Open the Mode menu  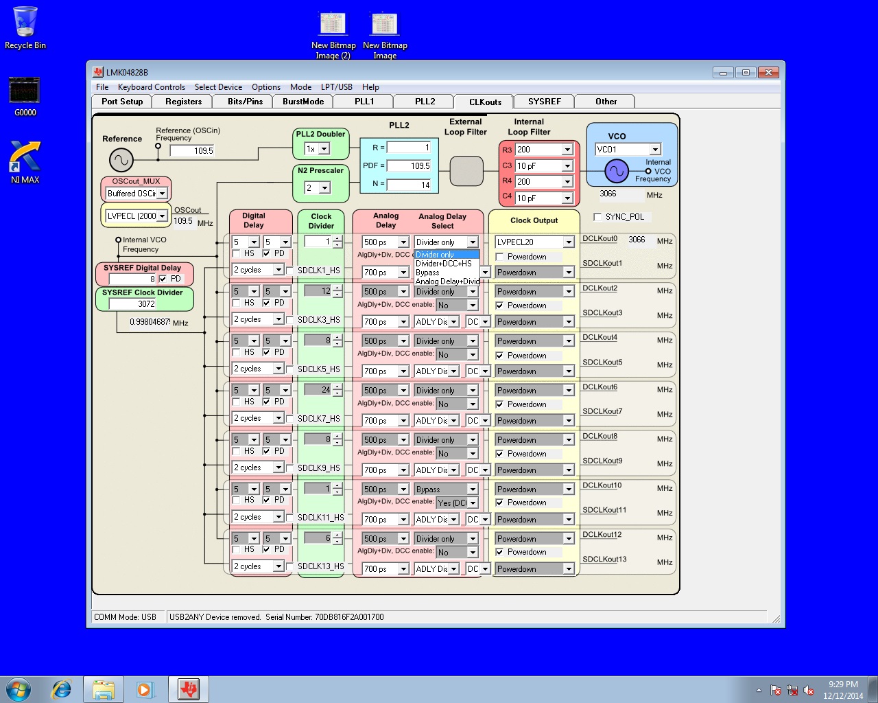coord(300,87)
